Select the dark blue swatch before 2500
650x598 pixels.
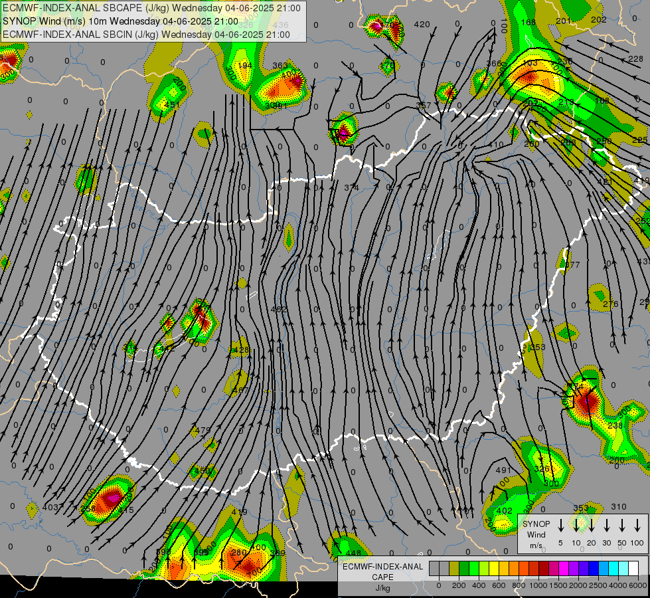click(x=594, y=569)
